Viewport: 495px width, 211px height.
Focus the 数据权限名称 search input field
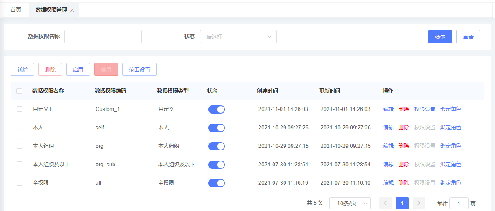(x=103, y=37)
